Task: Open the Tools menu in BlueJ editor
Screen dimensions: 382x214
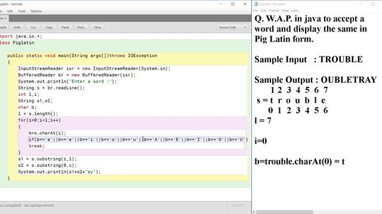Action: tap(21, 11)
